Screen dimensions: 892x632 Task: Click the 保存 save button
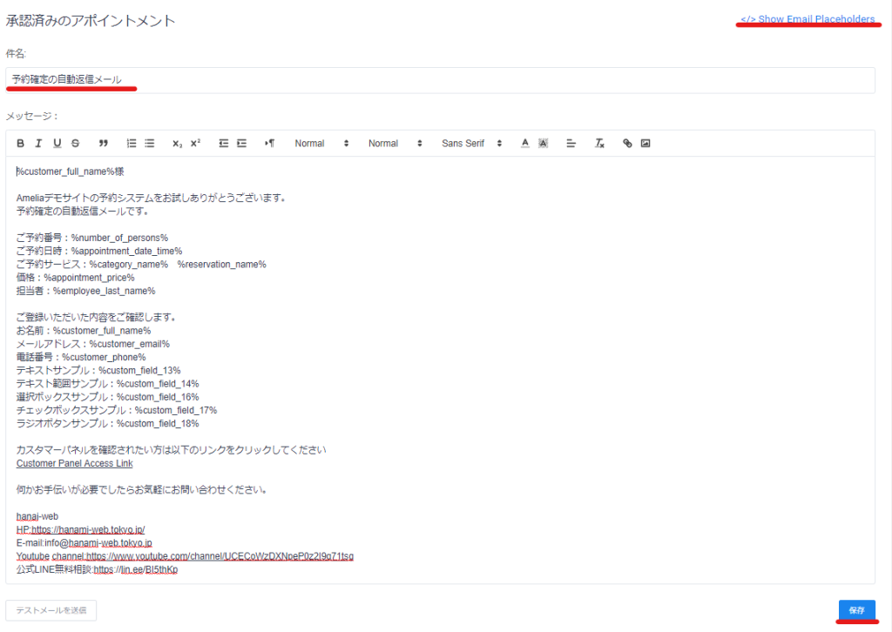pyautogui.click(x=857, y=610)
